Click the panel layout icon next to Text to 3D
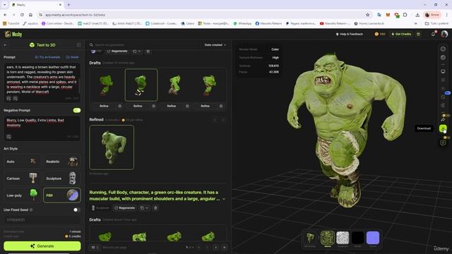The height and width of the screenshot is (254, 452). tap(78, 45)
